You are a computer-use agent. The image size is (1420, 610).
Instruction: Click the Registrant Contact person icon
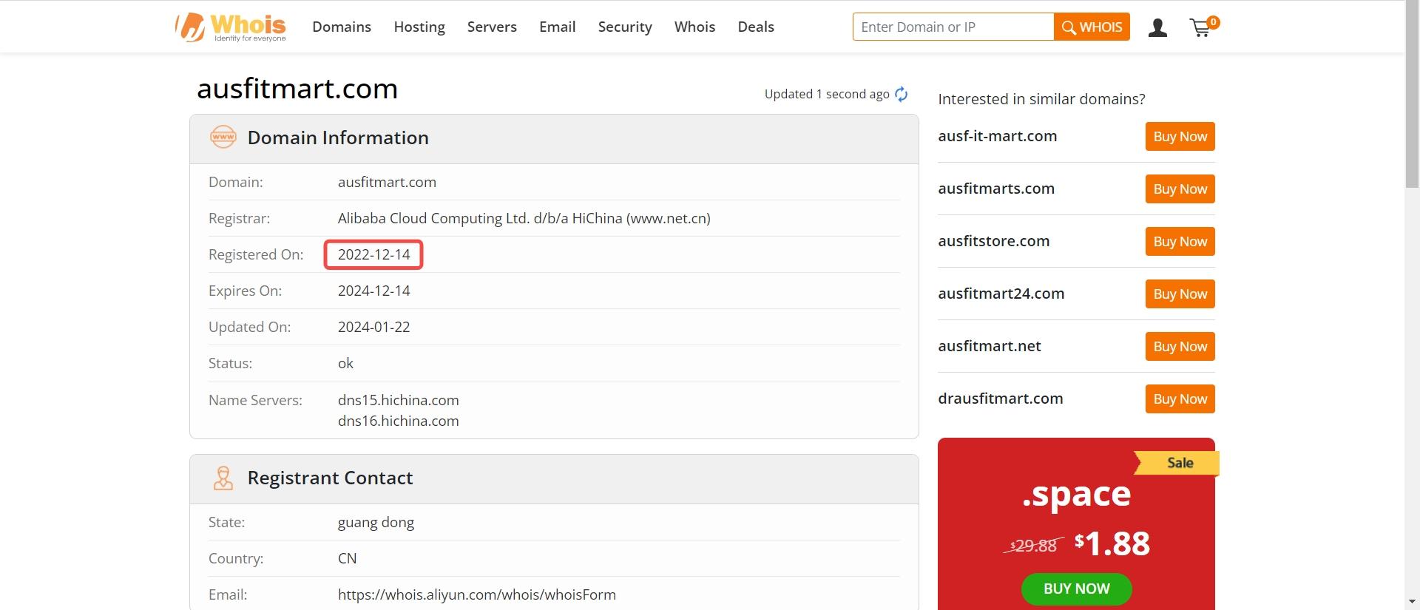(223, 478)
